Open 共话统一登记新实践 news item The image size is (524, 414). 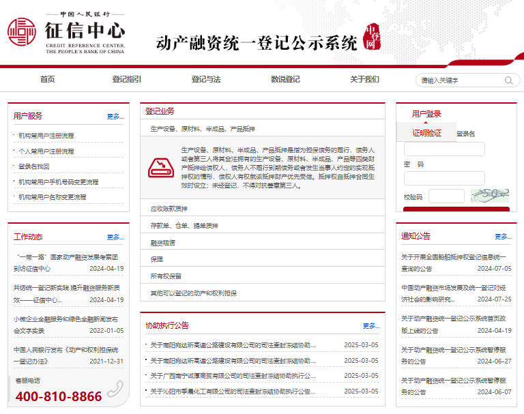coord(66,294)
